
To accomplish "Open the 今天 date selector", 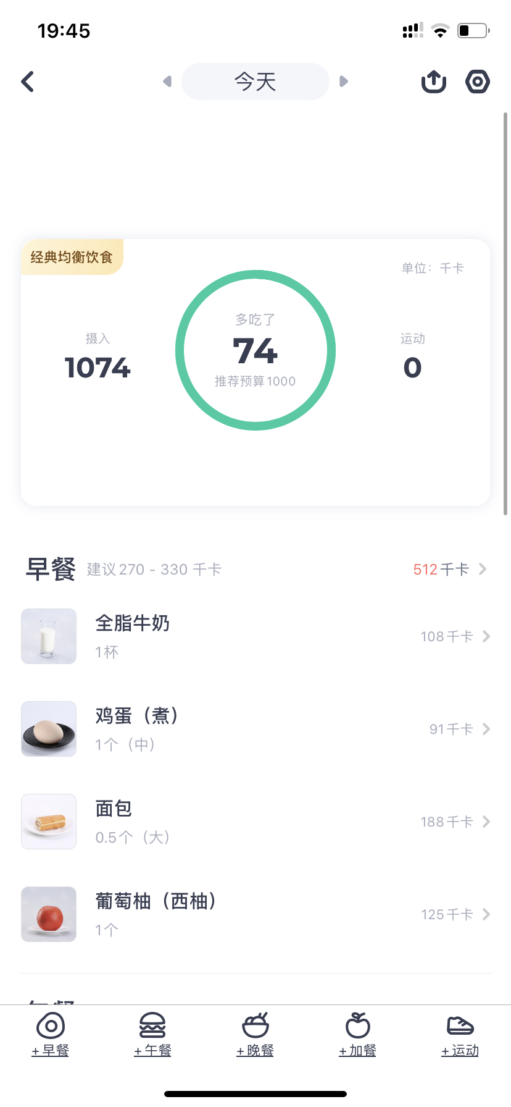I will click(255, 82).
